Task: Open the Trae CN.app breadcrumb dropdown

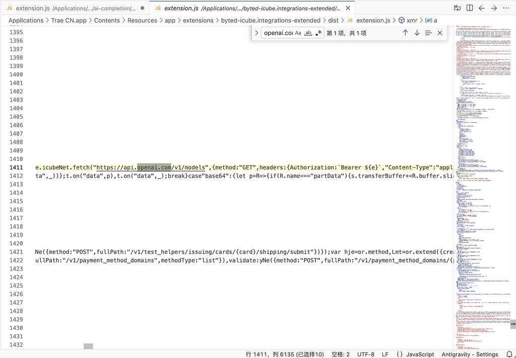Action: [69, 20]
